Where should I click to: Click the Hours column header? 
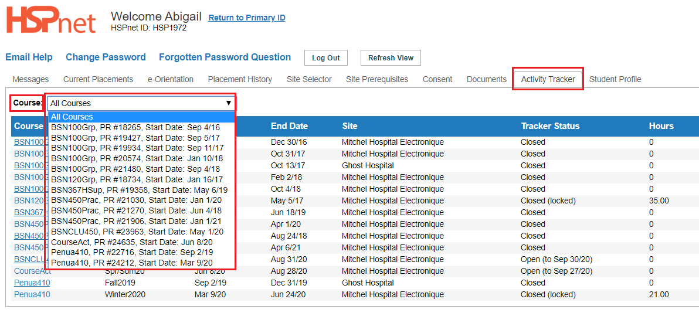coord(661,126)
